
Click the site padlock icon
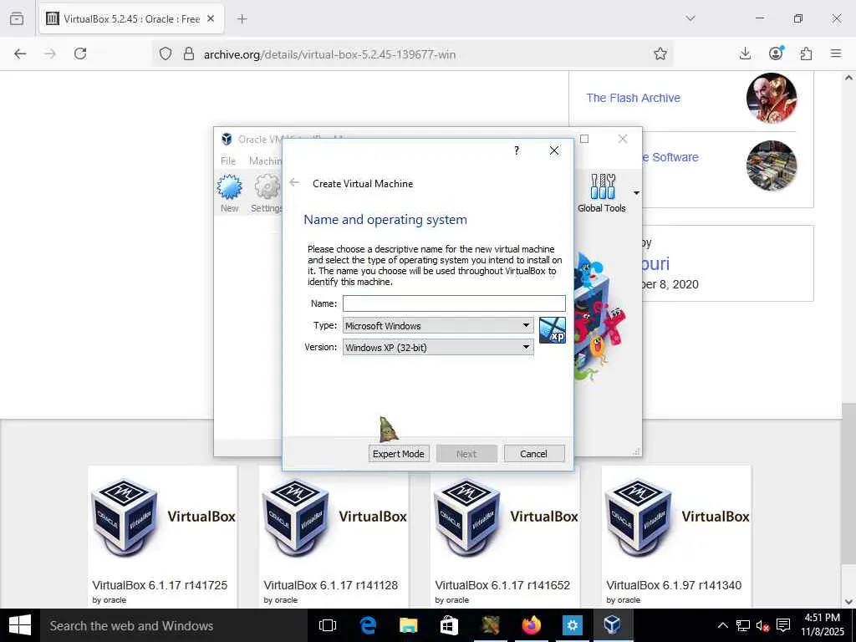point(189,53)
